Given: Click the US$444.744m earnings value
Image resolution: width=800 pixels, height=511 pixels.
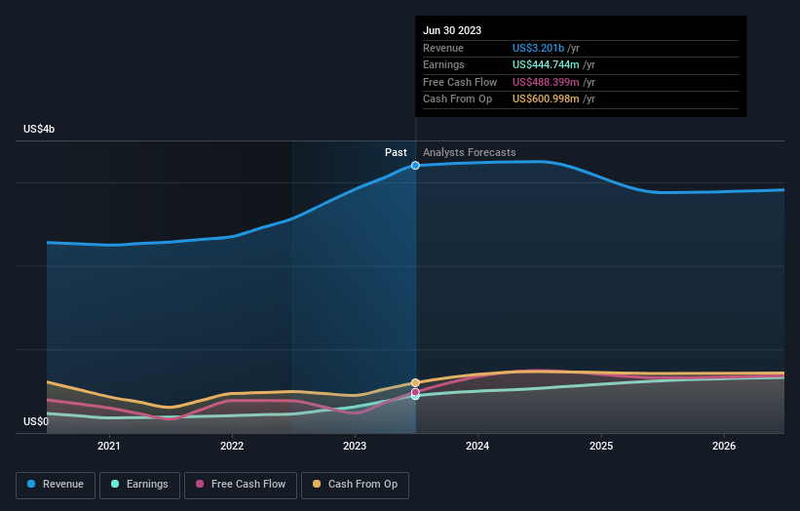Looking at the screenshot, I should click(546, 64).
